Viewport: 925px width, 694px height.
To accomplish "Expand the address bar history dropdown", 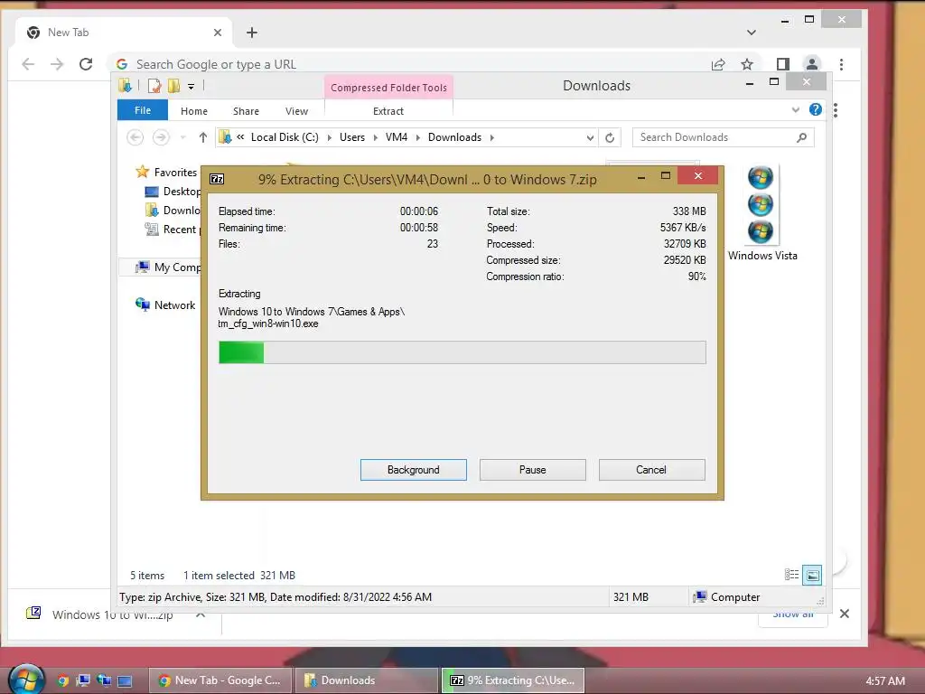I will coord(590,138).
